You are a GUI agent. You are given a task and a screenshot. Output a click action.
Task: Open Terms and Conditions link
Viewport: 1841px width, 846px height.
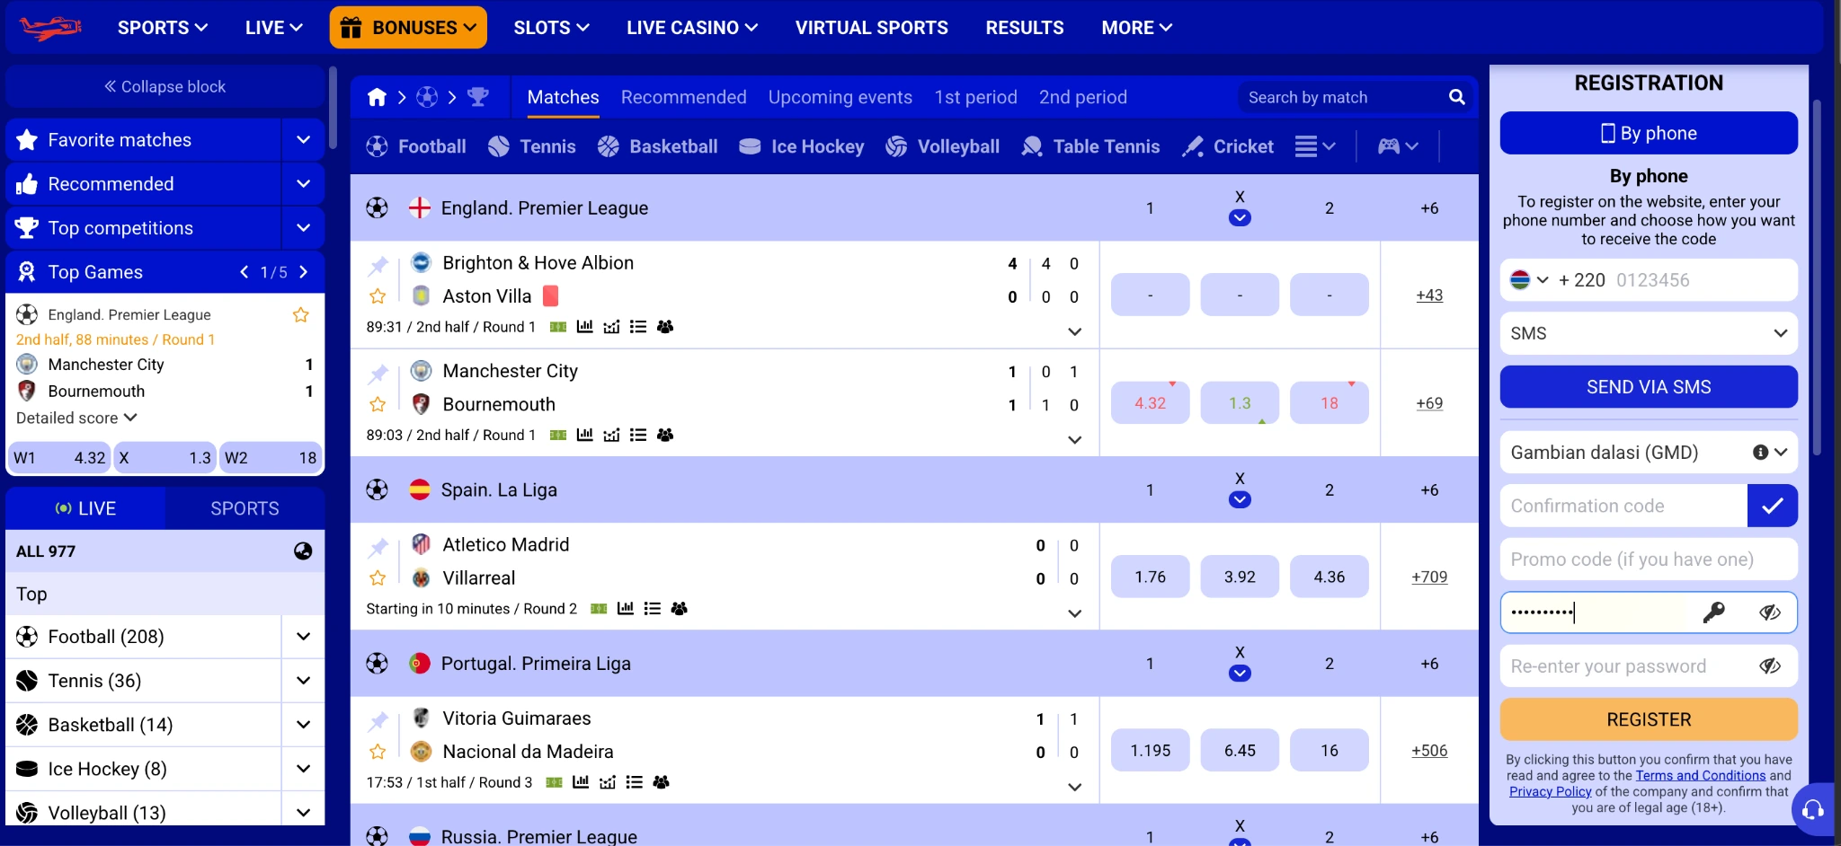[x=1701, y=776]
